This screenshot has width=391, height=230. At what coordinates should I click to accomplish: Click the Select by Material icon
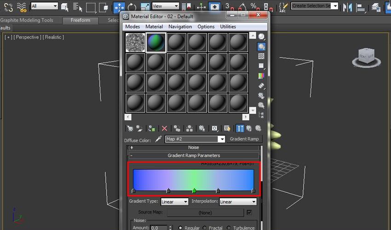[261, 105]
